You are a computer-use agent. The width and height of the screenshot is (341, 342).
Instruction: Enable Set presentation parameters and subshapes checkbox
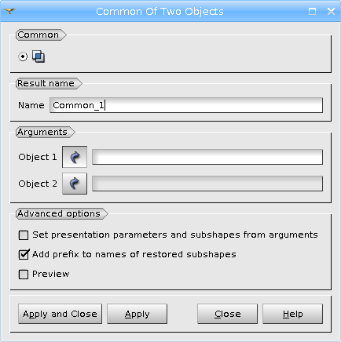coord(24,235)
